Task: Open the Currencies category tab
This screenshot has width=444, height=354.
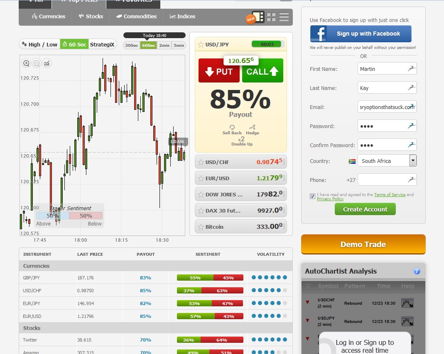Action: pyautogui.click(x=49, y=17)
